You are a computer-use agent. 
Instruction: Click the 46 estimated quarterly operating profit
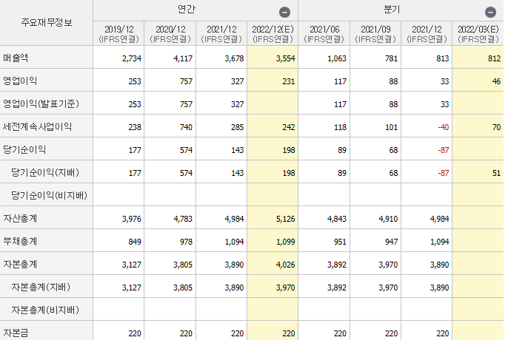[496, 81]
